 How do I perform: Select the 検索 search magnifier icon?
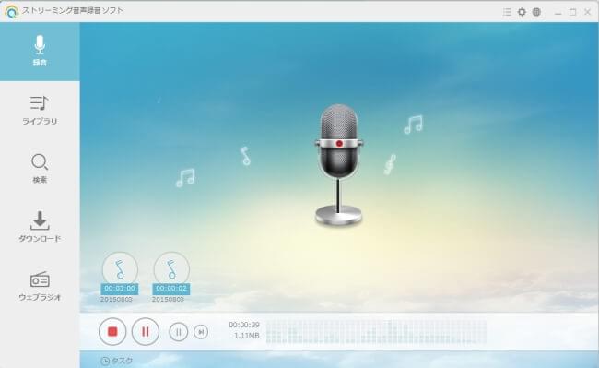(x=40, y=162)
